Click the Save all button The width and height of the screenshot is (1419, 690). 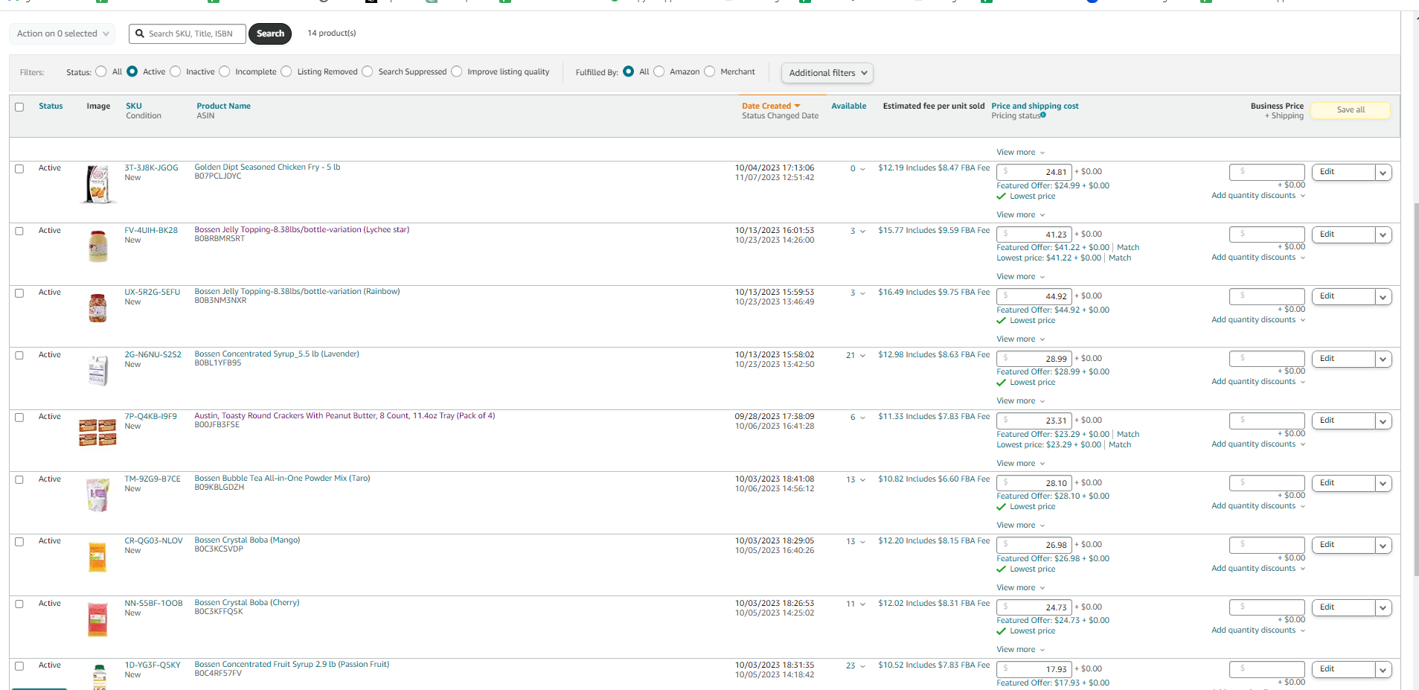[1351, 110]
